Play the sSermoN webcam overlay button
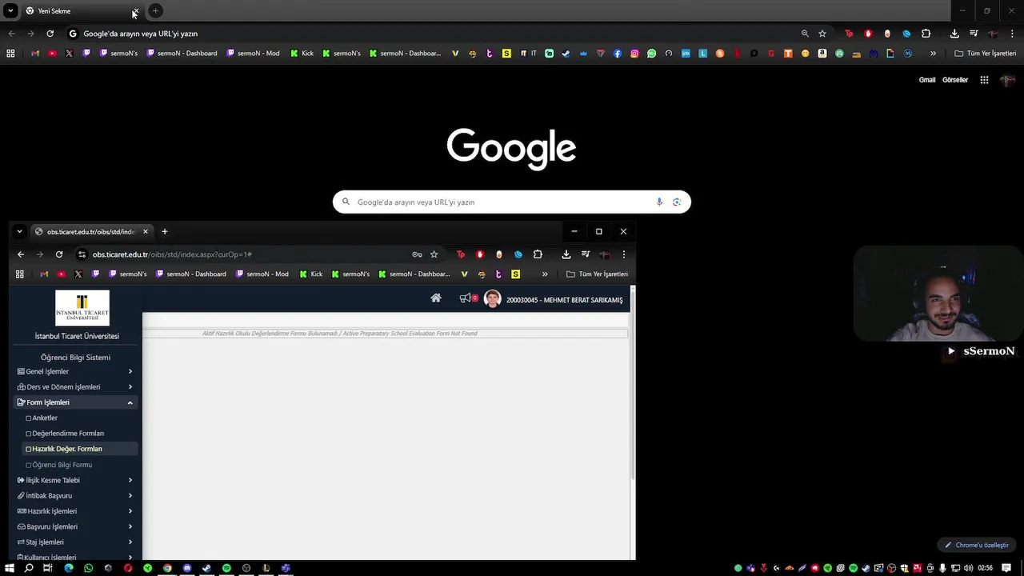 pyautogui.click(x=951, y=351)
